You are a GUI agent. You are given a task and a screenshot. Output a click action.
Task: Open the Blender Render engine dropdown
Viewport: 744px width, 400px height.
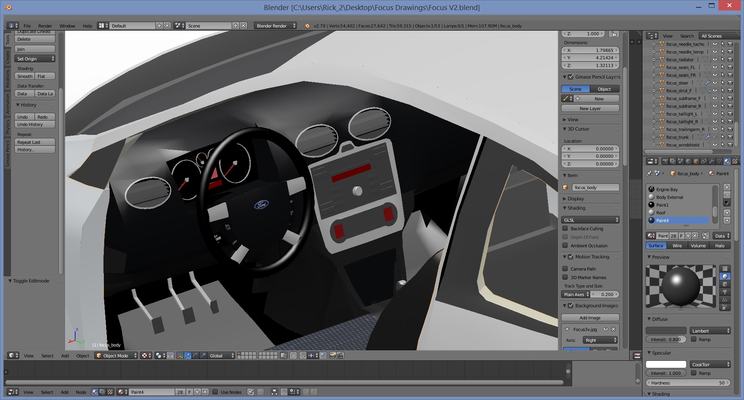pyautogui.click(x=275, y=26)
